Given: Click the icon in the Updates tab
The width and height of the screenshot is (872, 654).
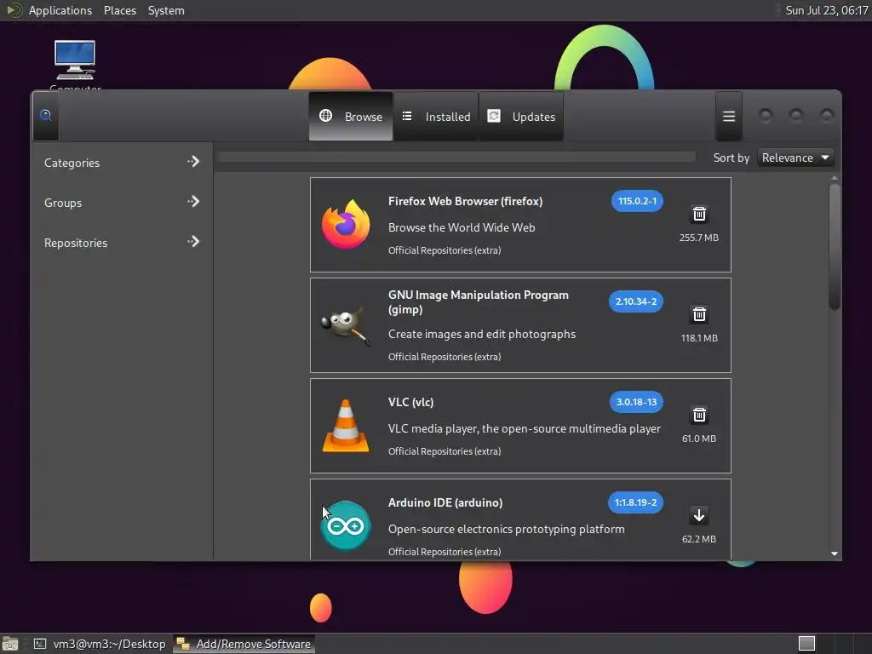Looking at the screenshot, I should [494, 116].
